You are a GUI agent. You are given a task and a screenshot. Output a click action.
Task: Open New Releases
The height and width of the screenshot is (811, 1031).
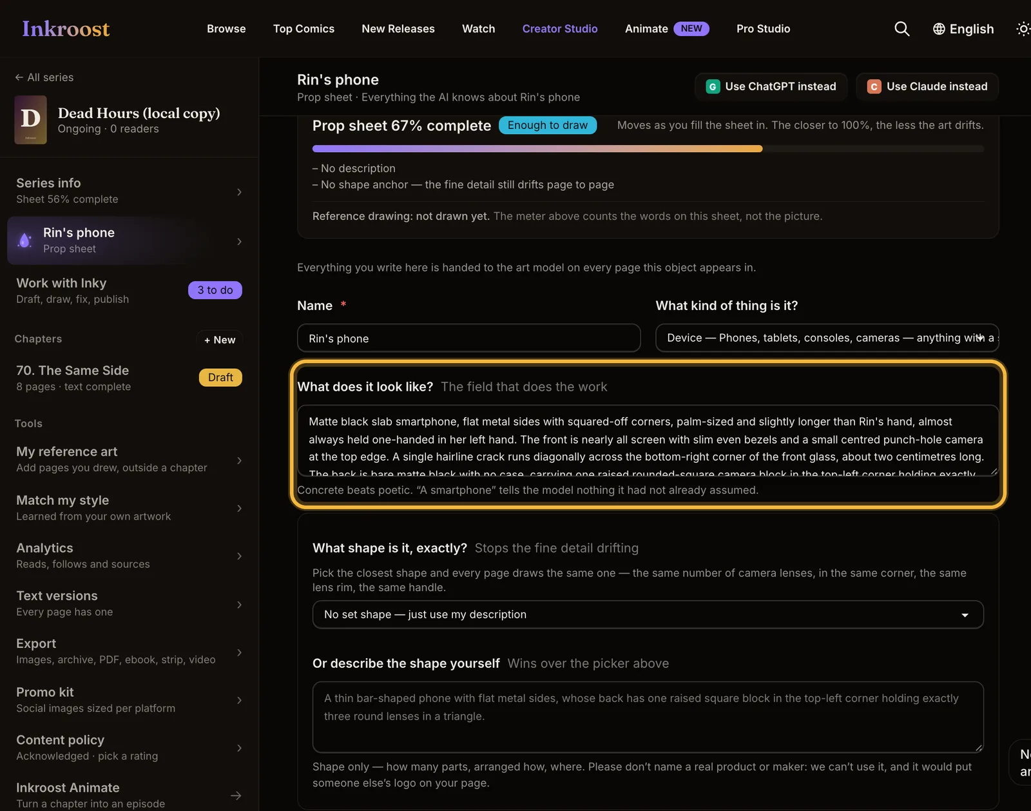click(x=398, y=28)
